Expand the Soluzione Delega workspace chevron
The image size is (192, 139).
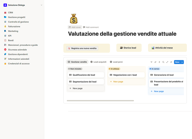pyautogui.click(x=42, y=5)
